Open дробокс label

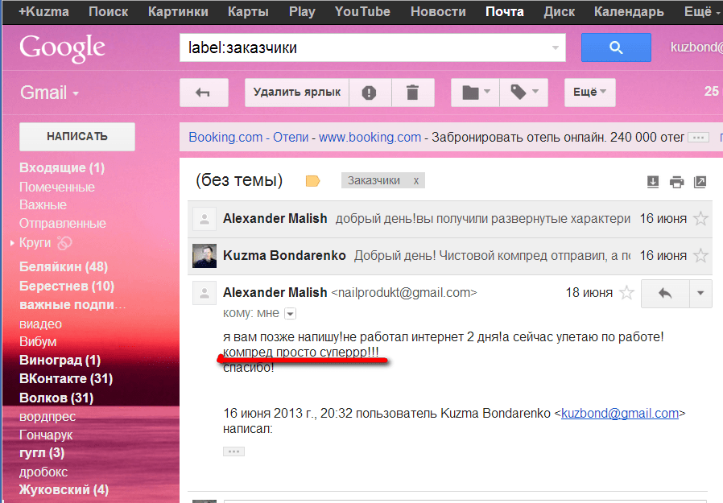tap(43, 472)
